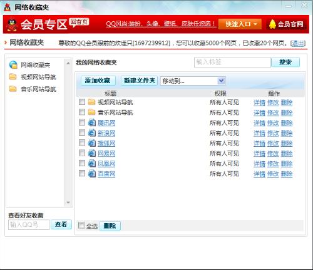The height and width of the screenshot is (270, 313).
Task: Open 视频网站导航 in the left tree
Action: [38, 77]
